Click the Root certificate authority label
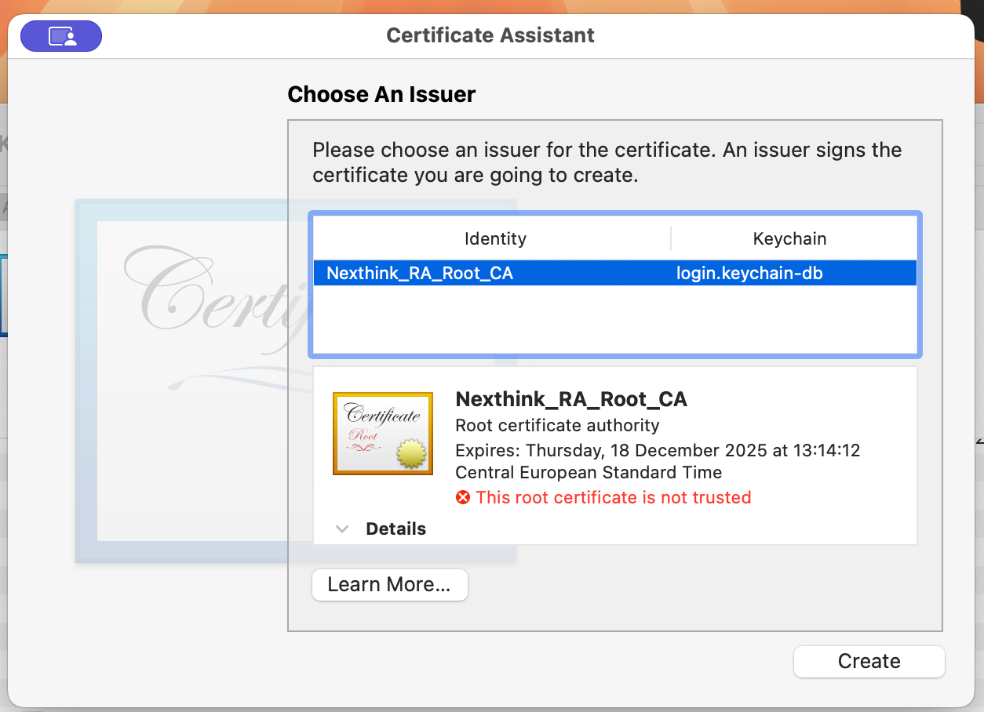 click(x=557, y=425)
